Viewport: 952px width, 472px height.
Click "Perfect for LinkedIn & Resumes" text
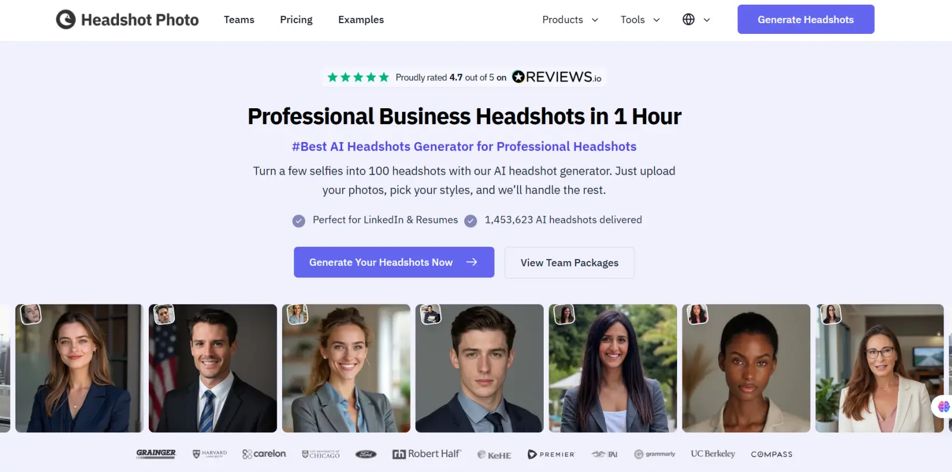pos(386,220)
